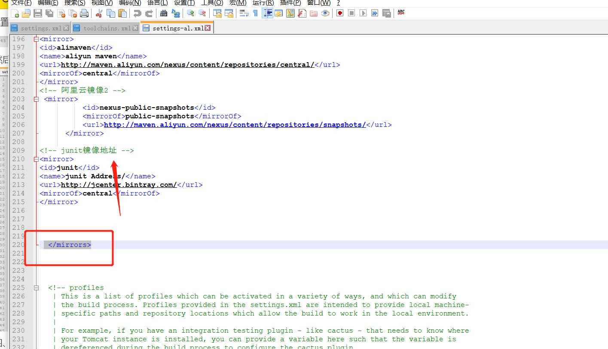The image size is (608, 349).
Task: Toggle synchronized horizontal scrolling
Action: [x=229, y=13]
